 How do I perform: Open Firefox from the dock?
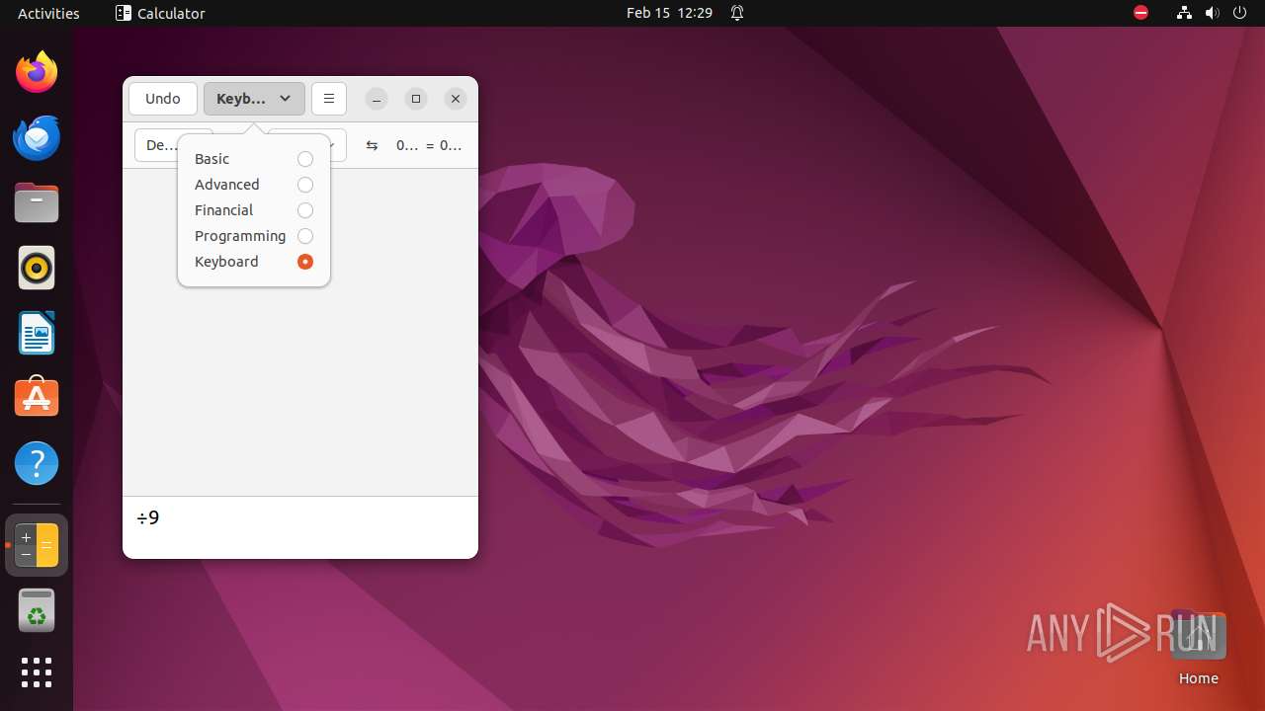[37, 72]
